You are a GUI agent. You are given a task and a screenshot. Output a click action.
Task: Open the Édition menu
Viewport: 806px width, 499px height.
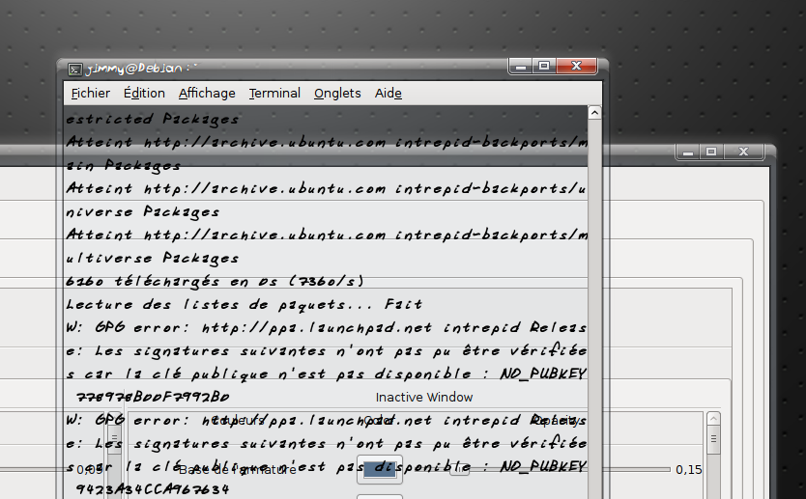pyautogui.click(x=144, y=94)
